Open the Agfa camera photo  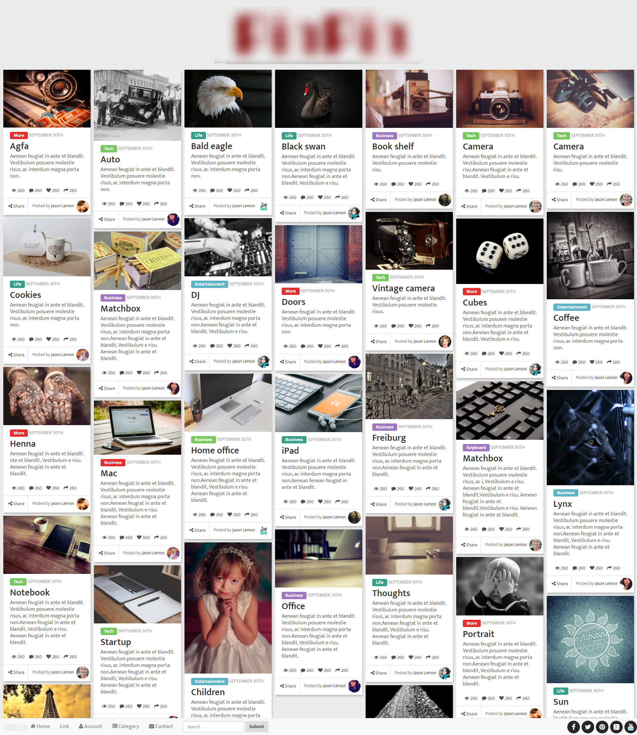47,99
